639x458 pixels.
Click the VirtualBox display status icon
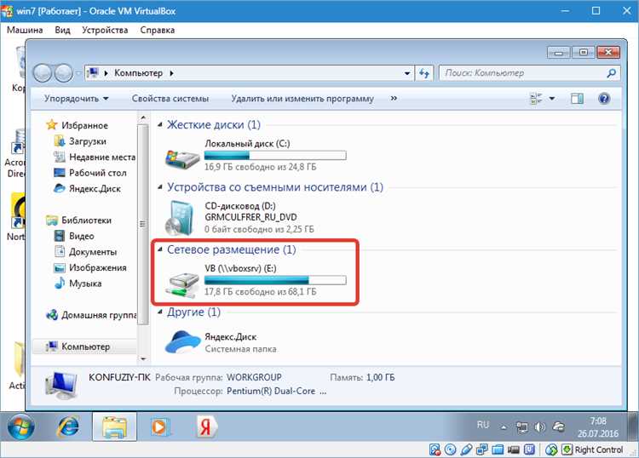click(514, 449)
